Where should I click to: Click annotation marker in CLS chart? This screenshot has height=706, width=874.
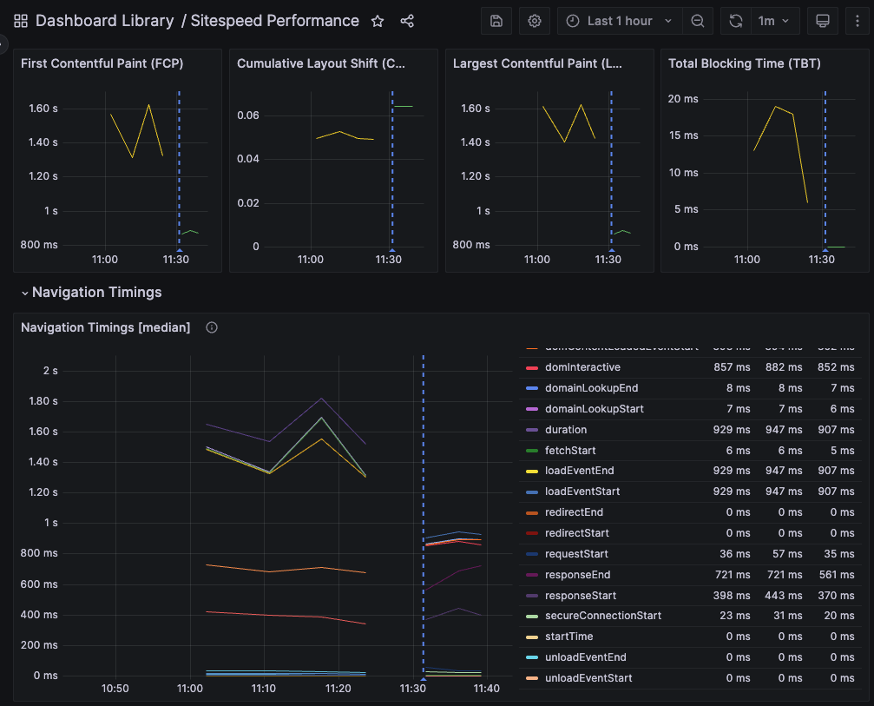pos(392,250)
